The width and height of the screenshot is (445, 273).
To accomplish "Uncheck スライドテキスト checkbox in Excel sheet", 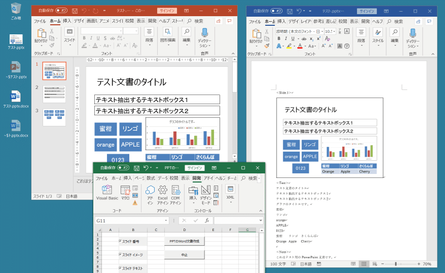I will [120, 268].
